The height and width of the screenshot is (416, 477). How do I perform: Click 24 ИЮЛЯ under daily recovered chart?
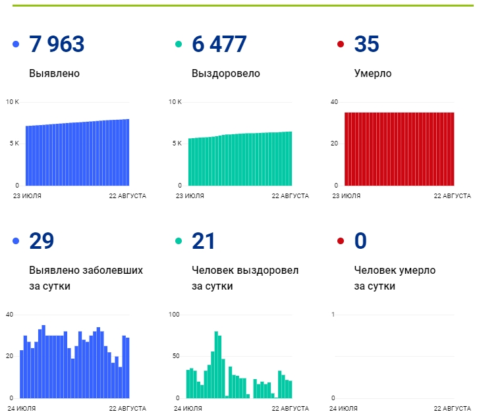click(x=188, y=408)
